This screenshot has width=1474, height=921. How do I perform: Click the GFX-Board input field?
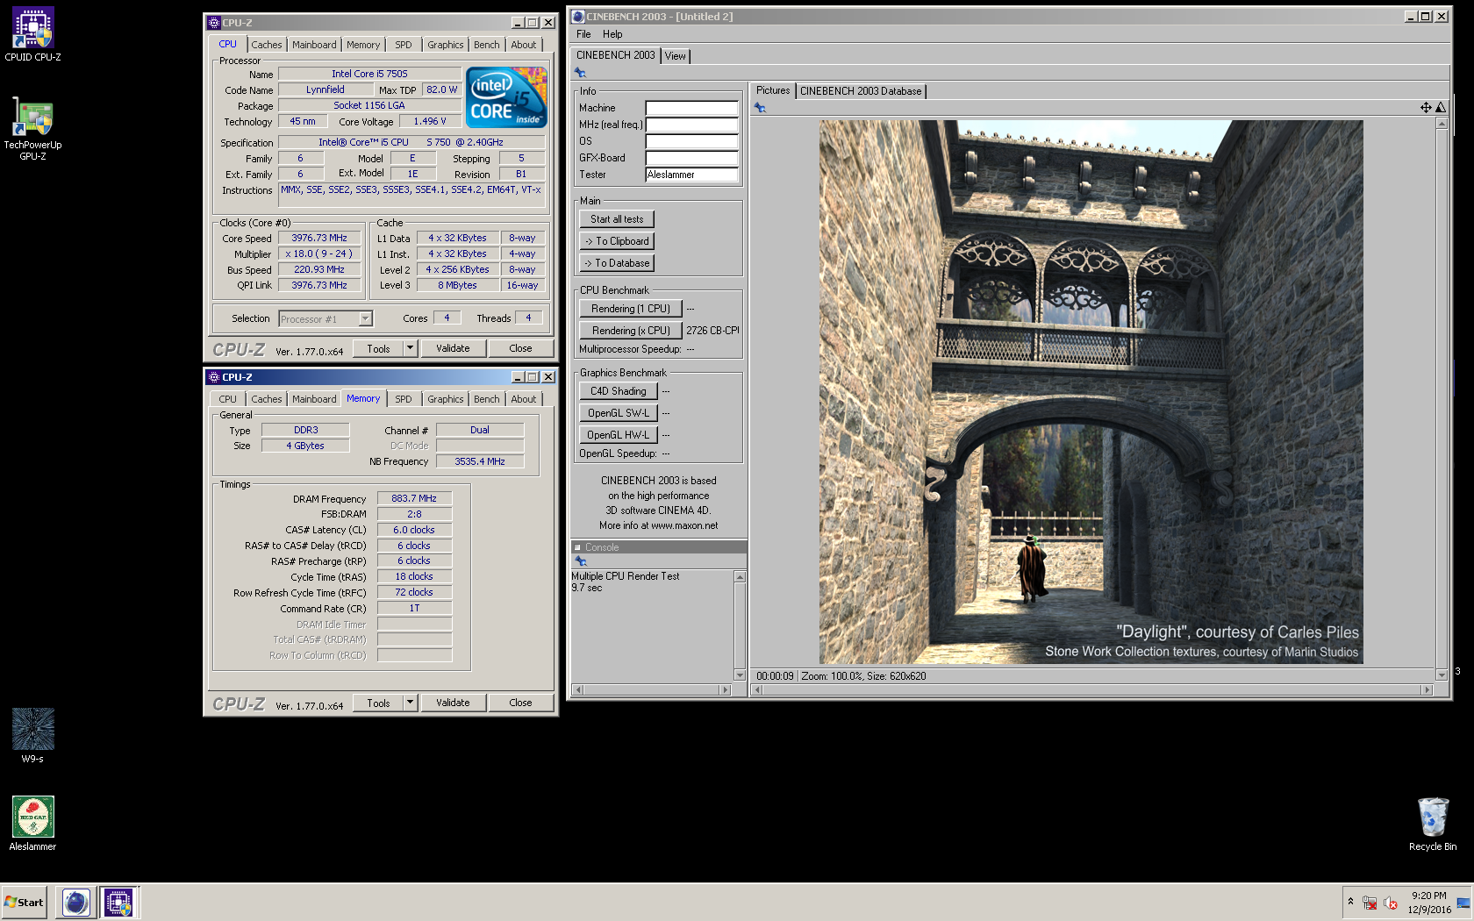tap(691, 158)
